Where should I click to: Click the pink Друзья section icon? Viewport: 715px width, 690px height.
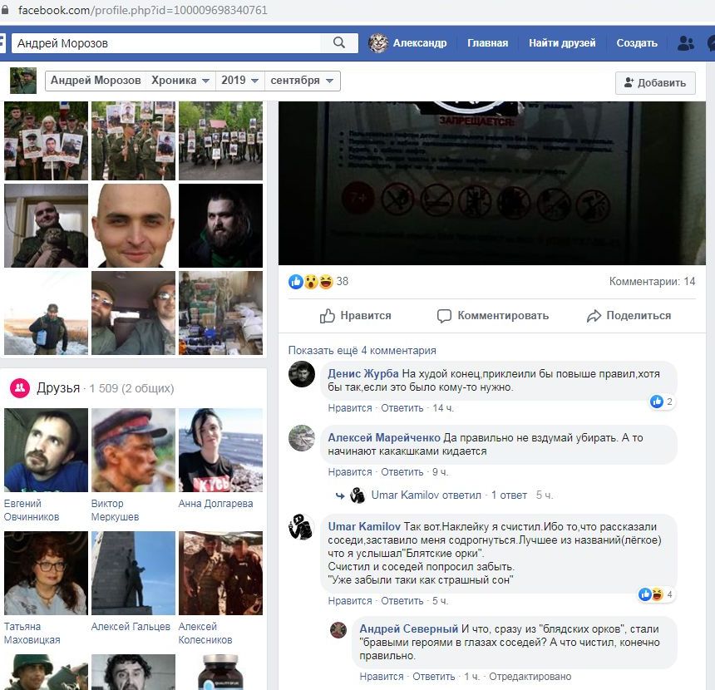tap(20, 388)
